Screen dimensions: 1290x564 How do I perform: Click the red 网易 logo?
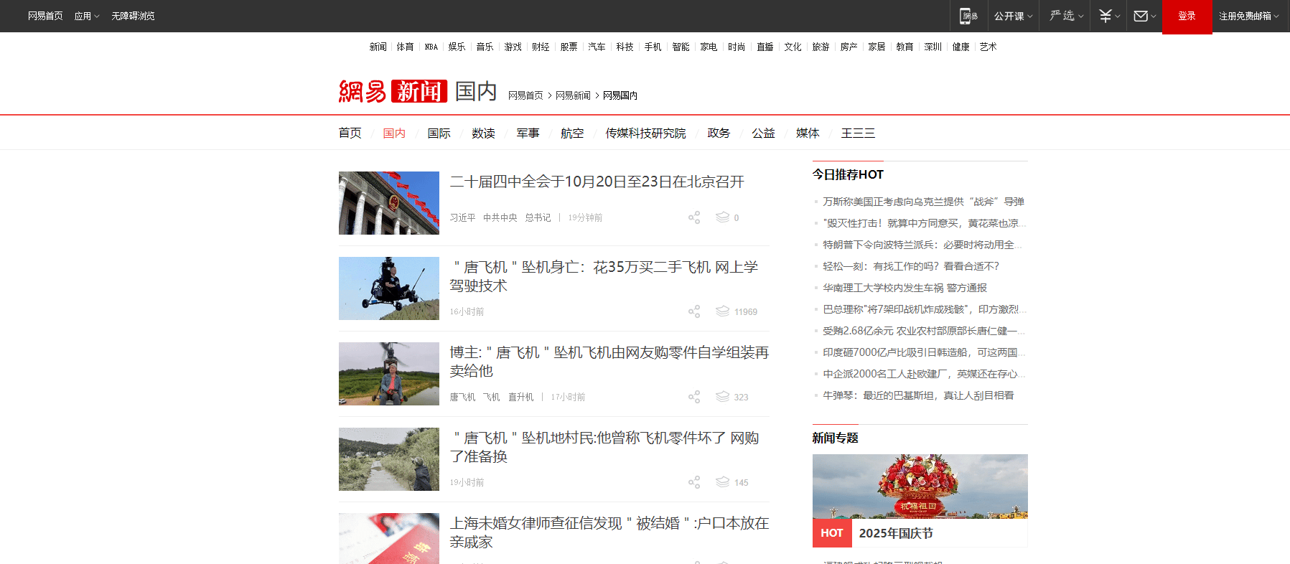(x=363, y=91)
